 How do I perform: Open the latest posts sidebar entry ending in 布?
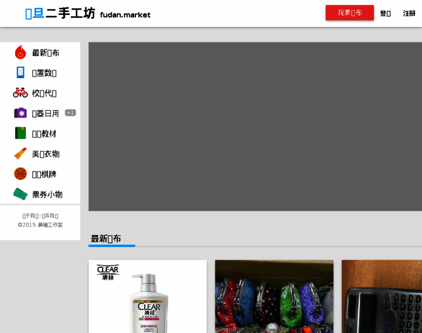pos(46,53)
